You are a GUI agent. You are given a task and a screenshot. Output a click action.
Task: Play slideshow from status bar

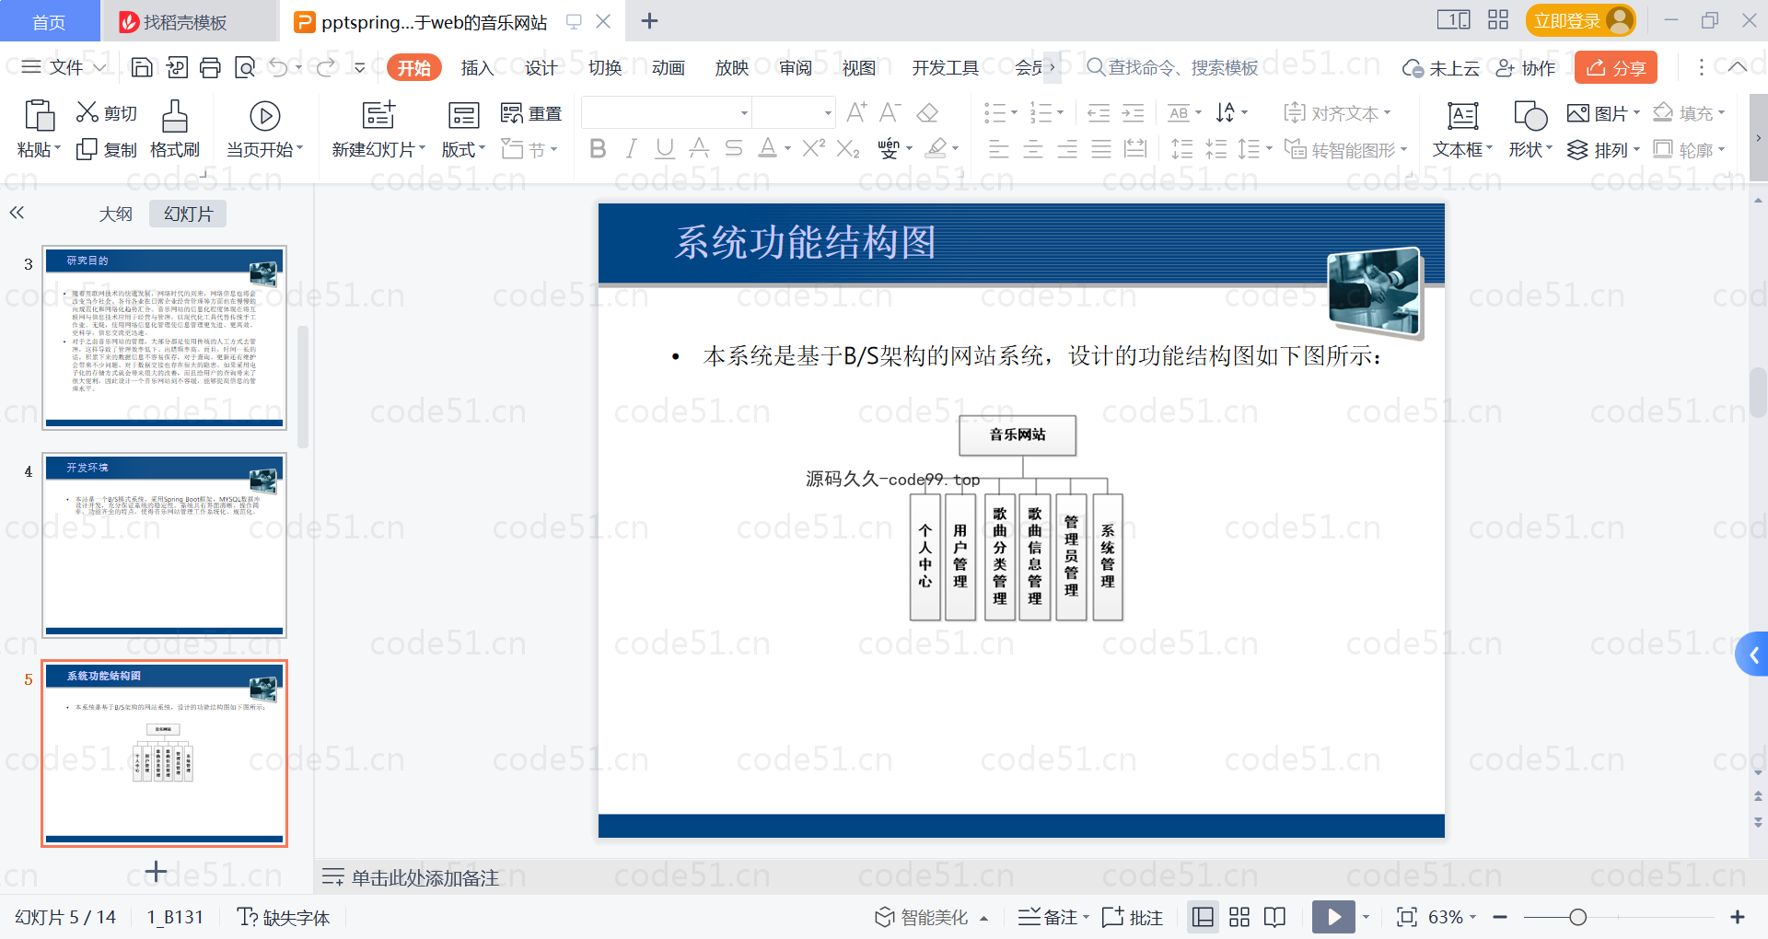[1333, 917]
